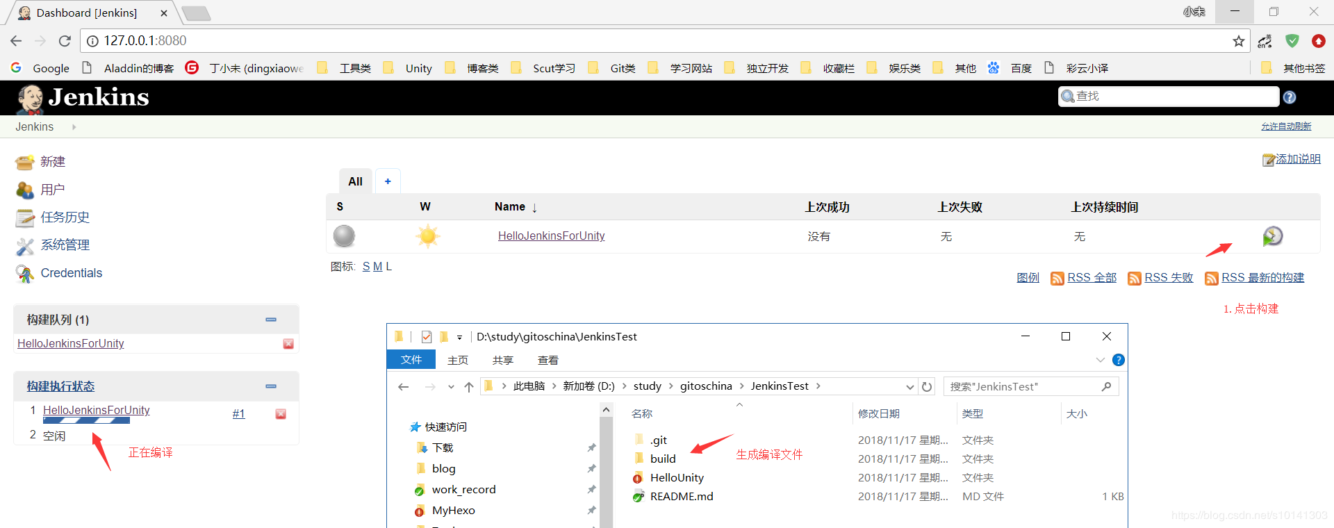This screenshot has width=1334, height=528.
Task: Expand Explorer ribbon chevron
Action: click(1100, 360)
